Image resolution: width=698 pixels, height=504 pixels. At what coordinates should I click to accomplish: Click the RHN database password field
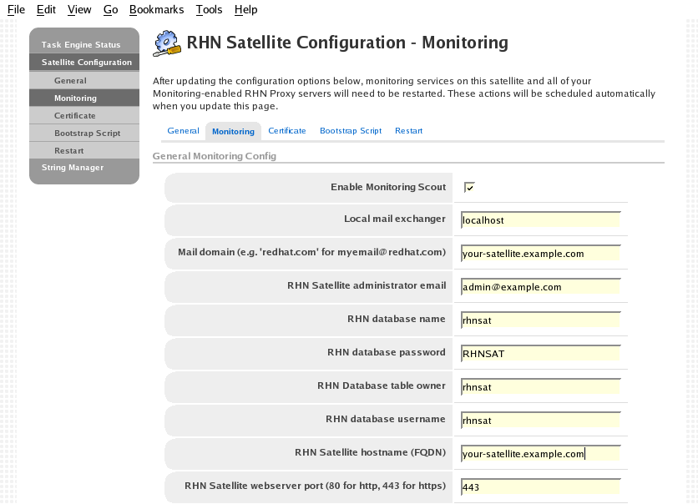[x=539, y=354]
